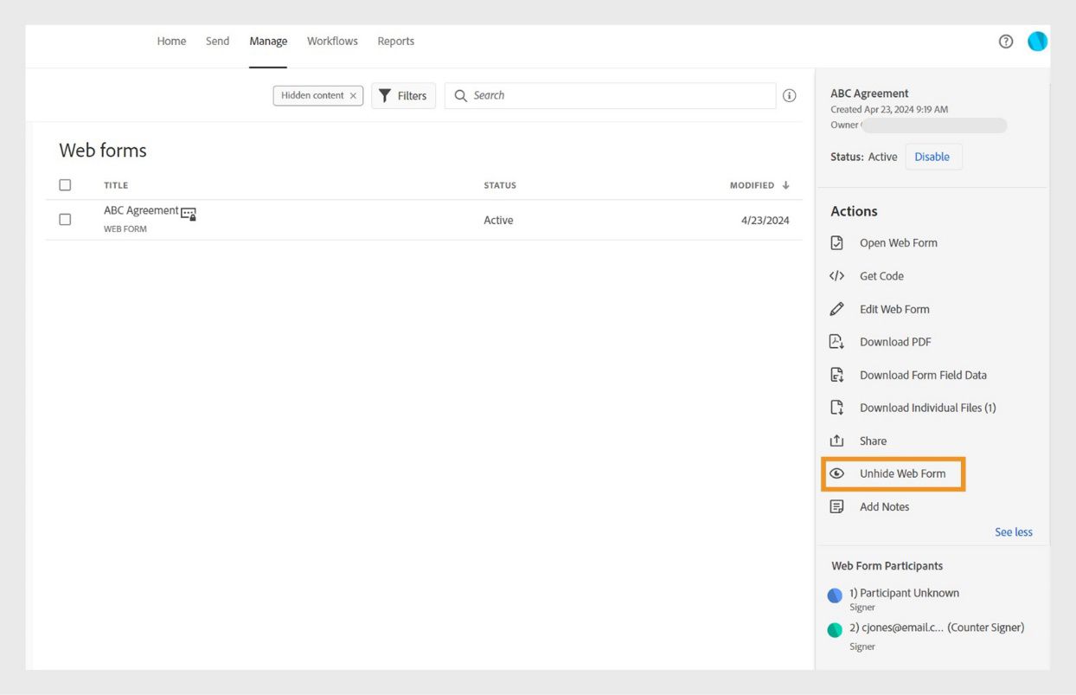Open the ABC Agreement title link
This screenshot has width=1076, height=695.
(x=141, y=209)
